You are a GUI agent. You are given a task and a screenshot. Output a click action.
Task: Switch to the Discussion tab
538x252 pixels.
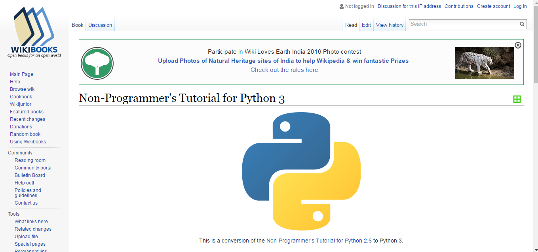[100, 25]
